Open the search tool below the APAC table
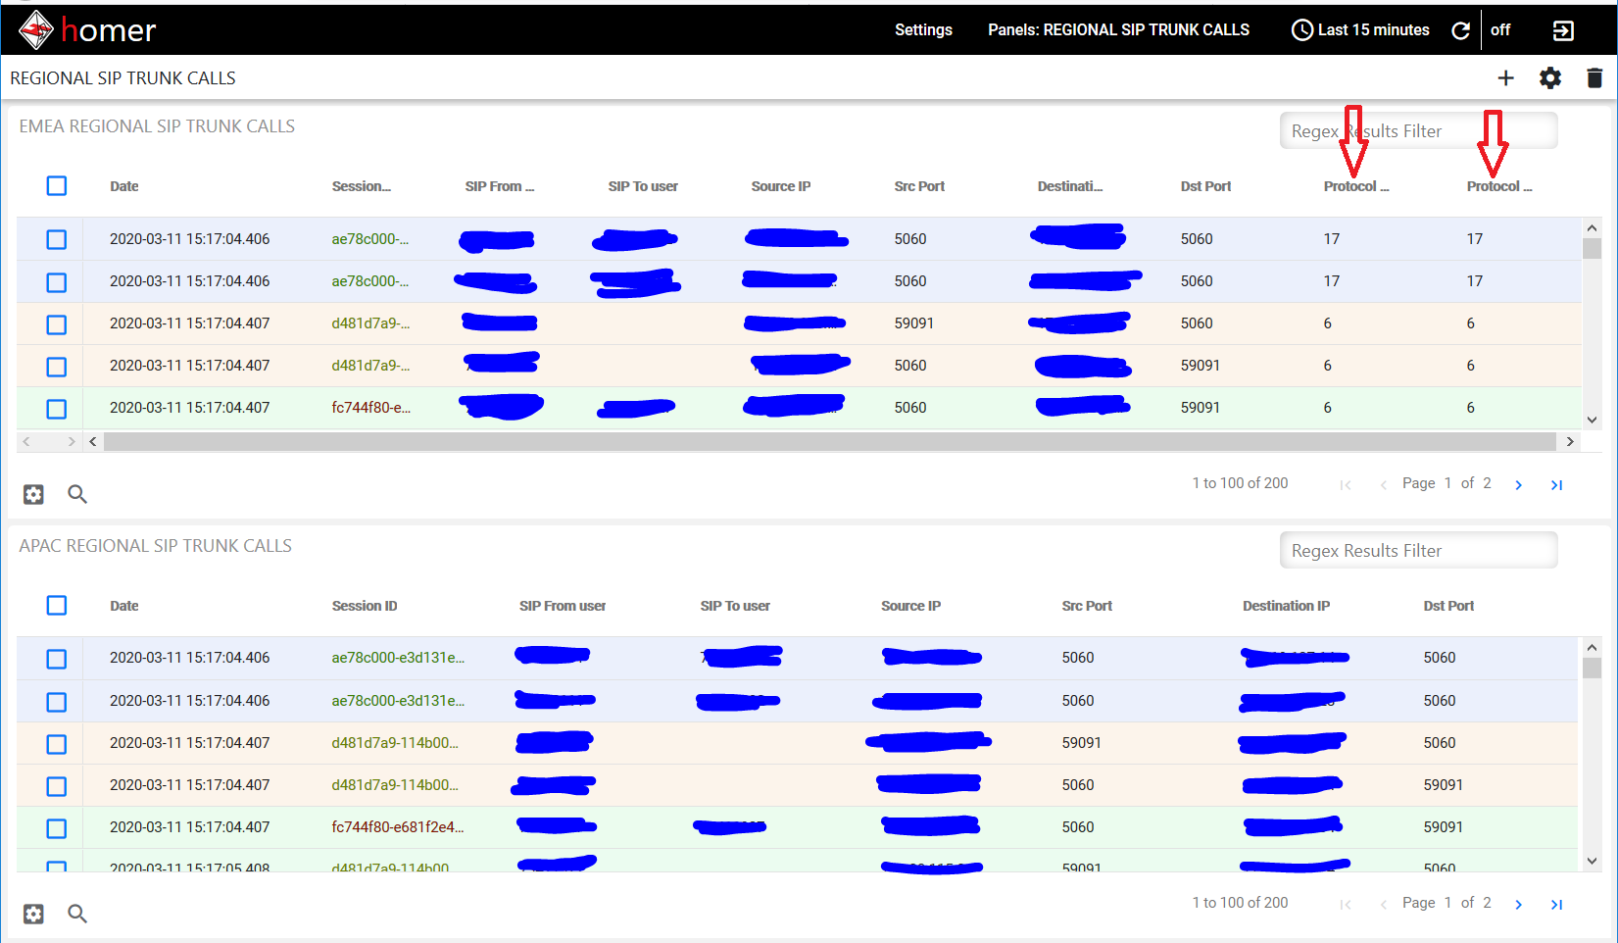Image resolution: width=1618 pixels, height=943 pixels. [x=77, y=914]
